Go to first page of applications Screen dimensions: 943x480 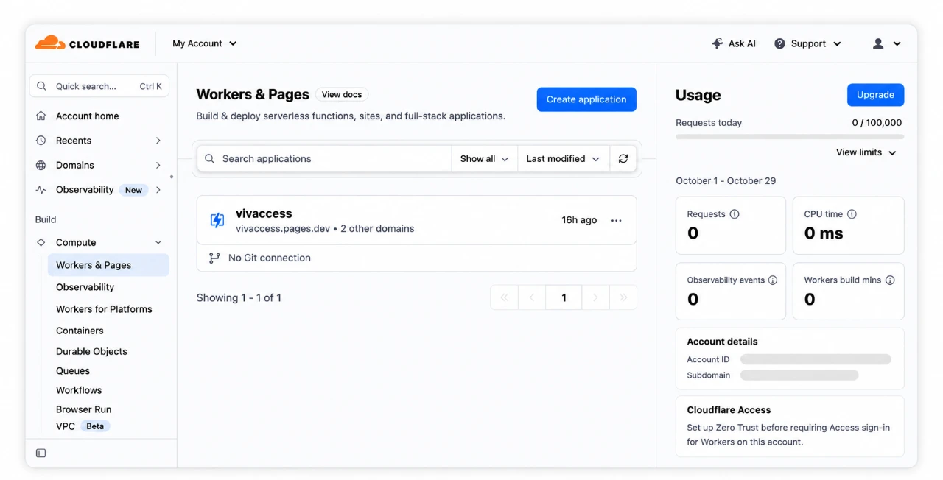tap(505, 297)
